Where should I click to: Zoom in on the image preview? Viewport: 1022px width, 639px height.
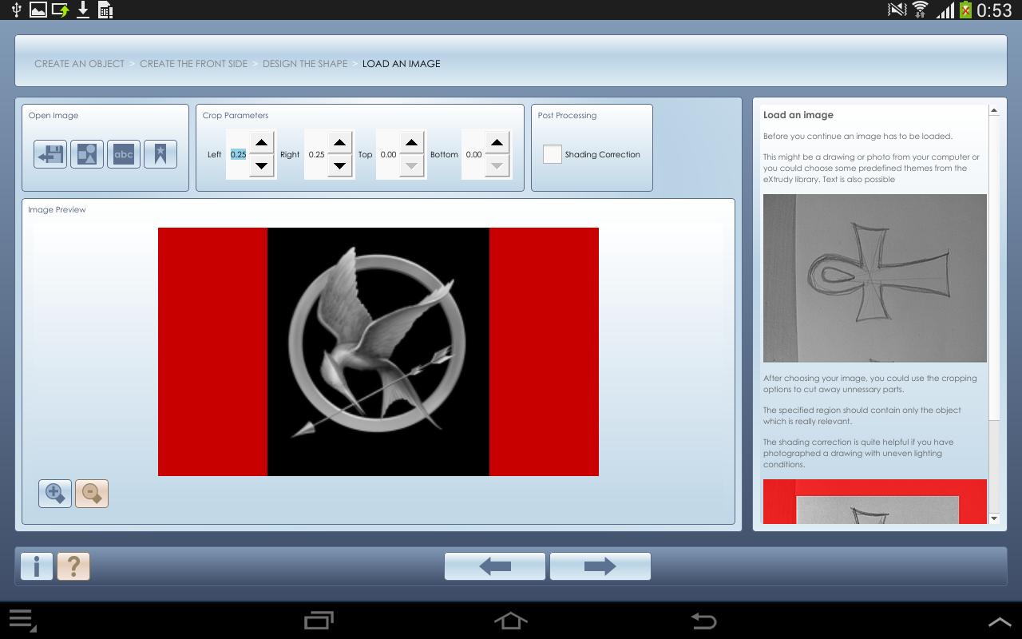coord(55,494)
